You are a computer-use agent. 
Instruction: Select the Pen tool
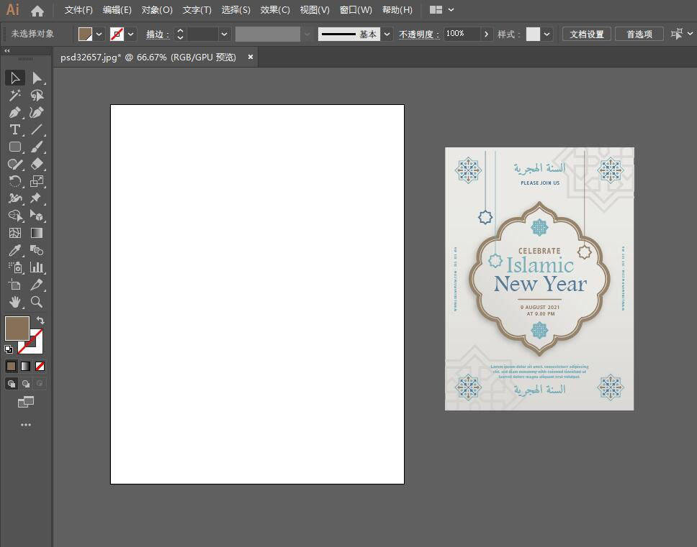tap(14, 112)
